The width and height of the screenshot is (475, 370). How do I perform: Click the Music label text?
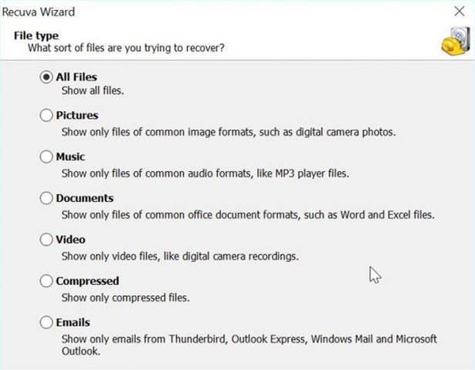click(70, 157)
